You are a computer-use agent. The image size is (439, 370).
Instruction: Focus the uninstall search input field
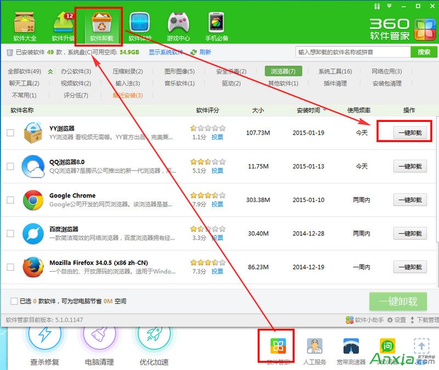pyautogui.click(x=353, y=52)
